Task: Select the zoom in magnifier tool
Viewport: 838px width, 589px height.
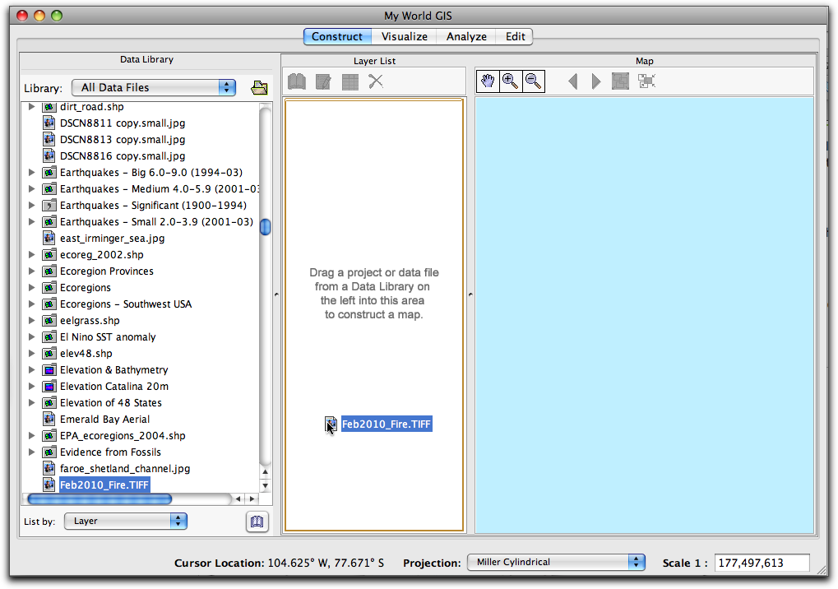Action: pos(511,81)
